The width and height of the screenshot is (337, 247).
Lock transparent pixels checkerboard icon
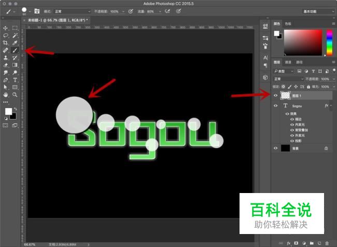click(283, 87)
